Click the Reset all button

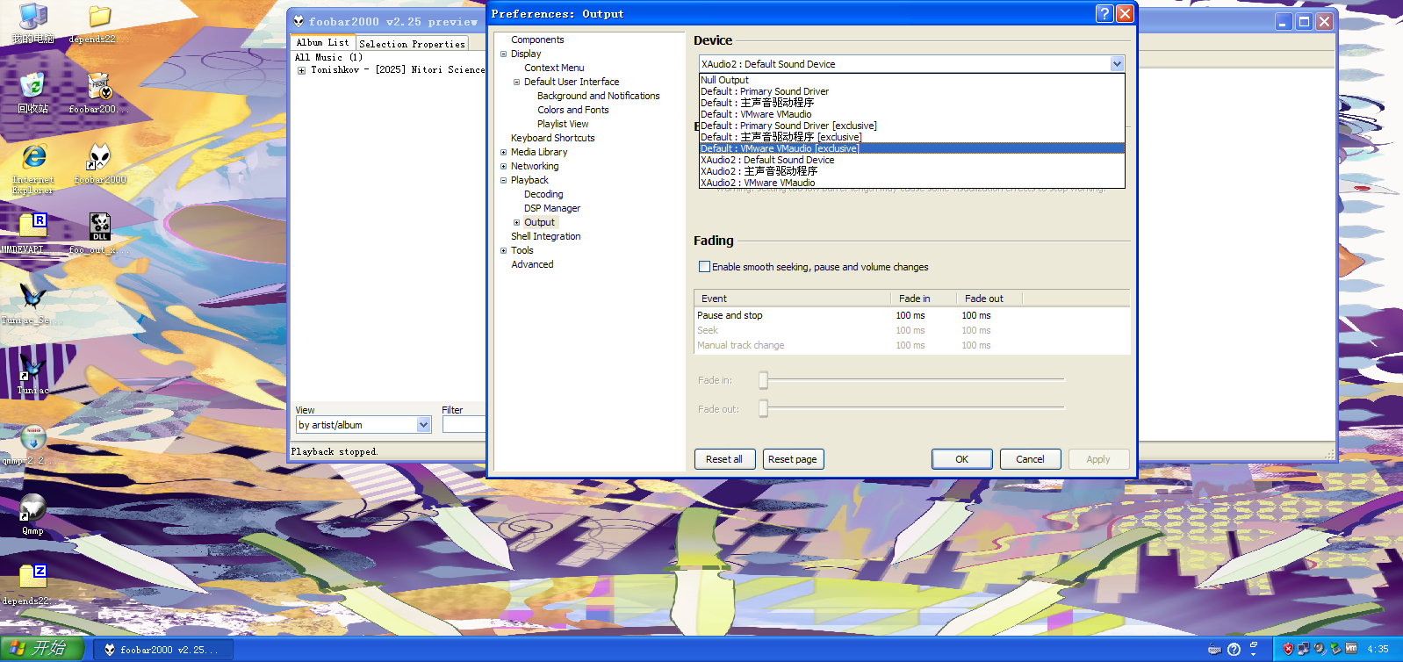pos(724,459)
